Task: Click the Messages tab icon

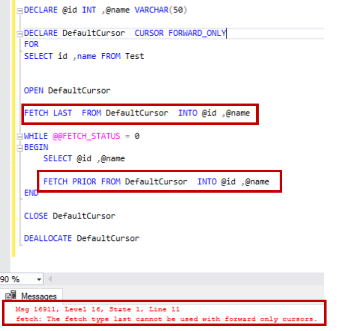Action: pos(11,295)
